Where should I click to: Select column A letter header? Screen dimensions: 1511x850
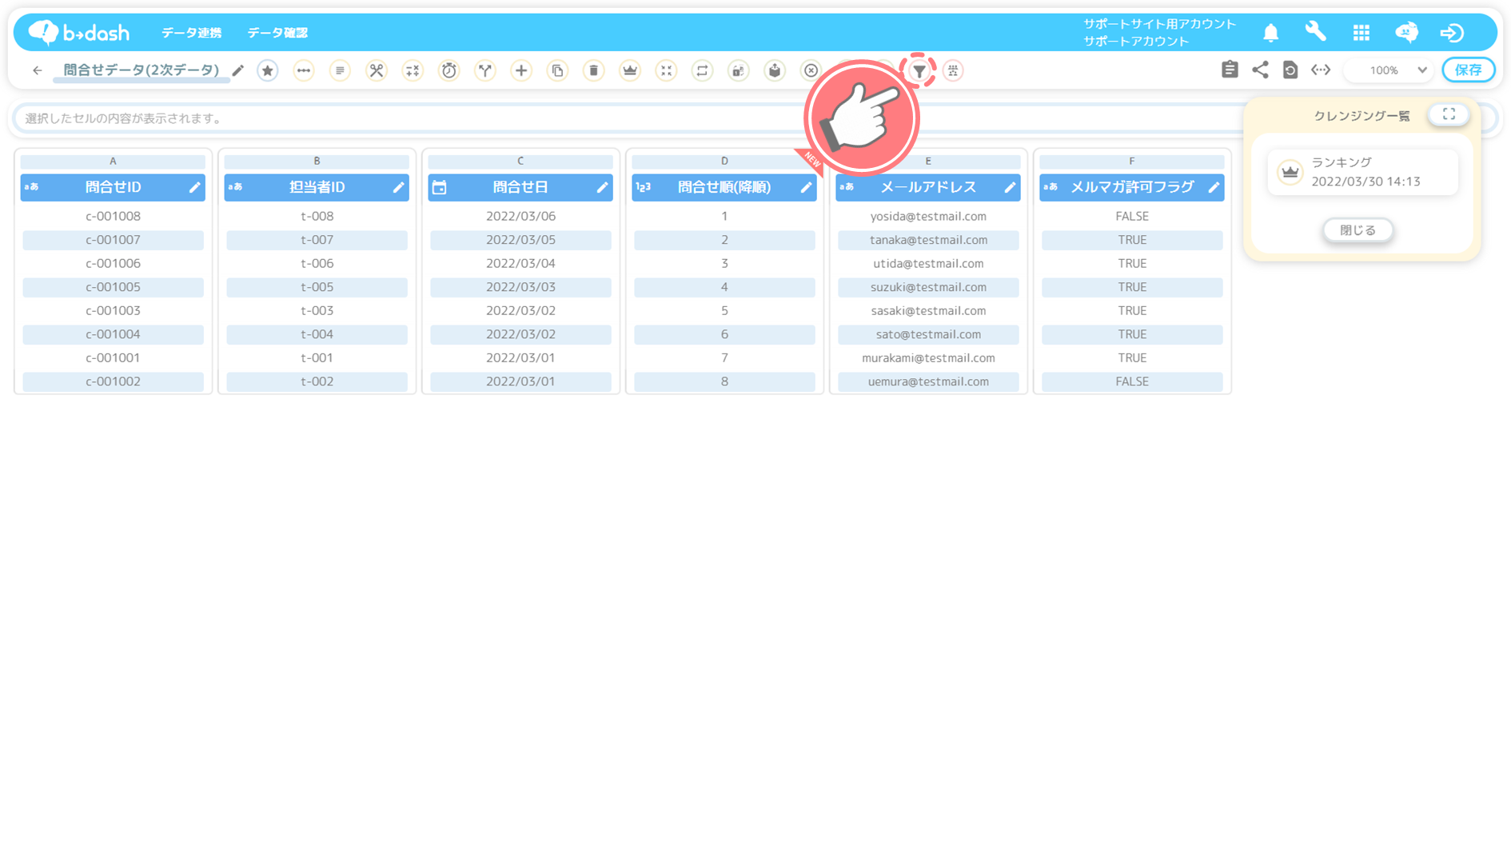(113, 162)
